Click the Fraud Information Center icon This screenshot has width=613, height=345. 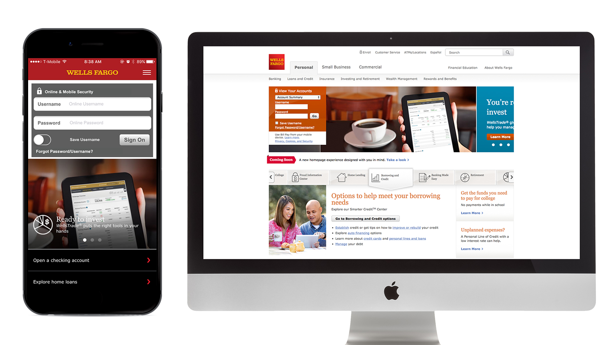coord(295,176)
